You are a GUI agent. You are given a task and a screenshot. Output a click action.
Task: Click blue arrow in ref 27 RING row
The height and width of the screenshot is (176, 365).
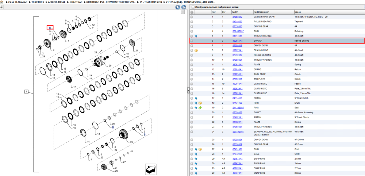click(x=196, y=149)
